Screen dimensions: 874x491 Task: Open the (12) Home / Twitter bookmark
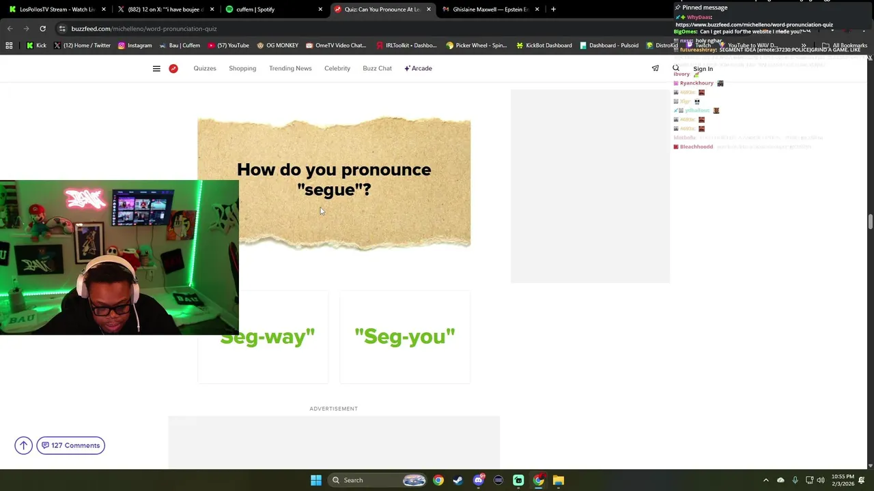tap(82, 46)
